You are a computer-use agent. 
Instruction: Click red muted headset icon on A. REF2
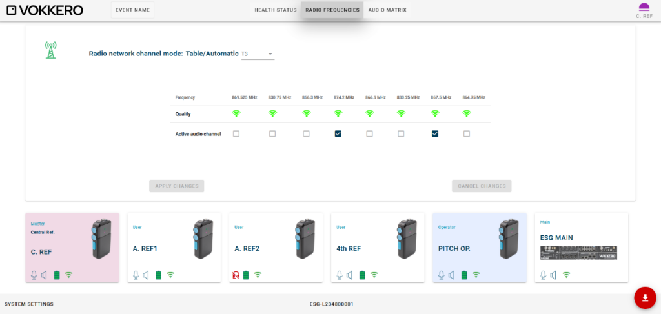236,275
